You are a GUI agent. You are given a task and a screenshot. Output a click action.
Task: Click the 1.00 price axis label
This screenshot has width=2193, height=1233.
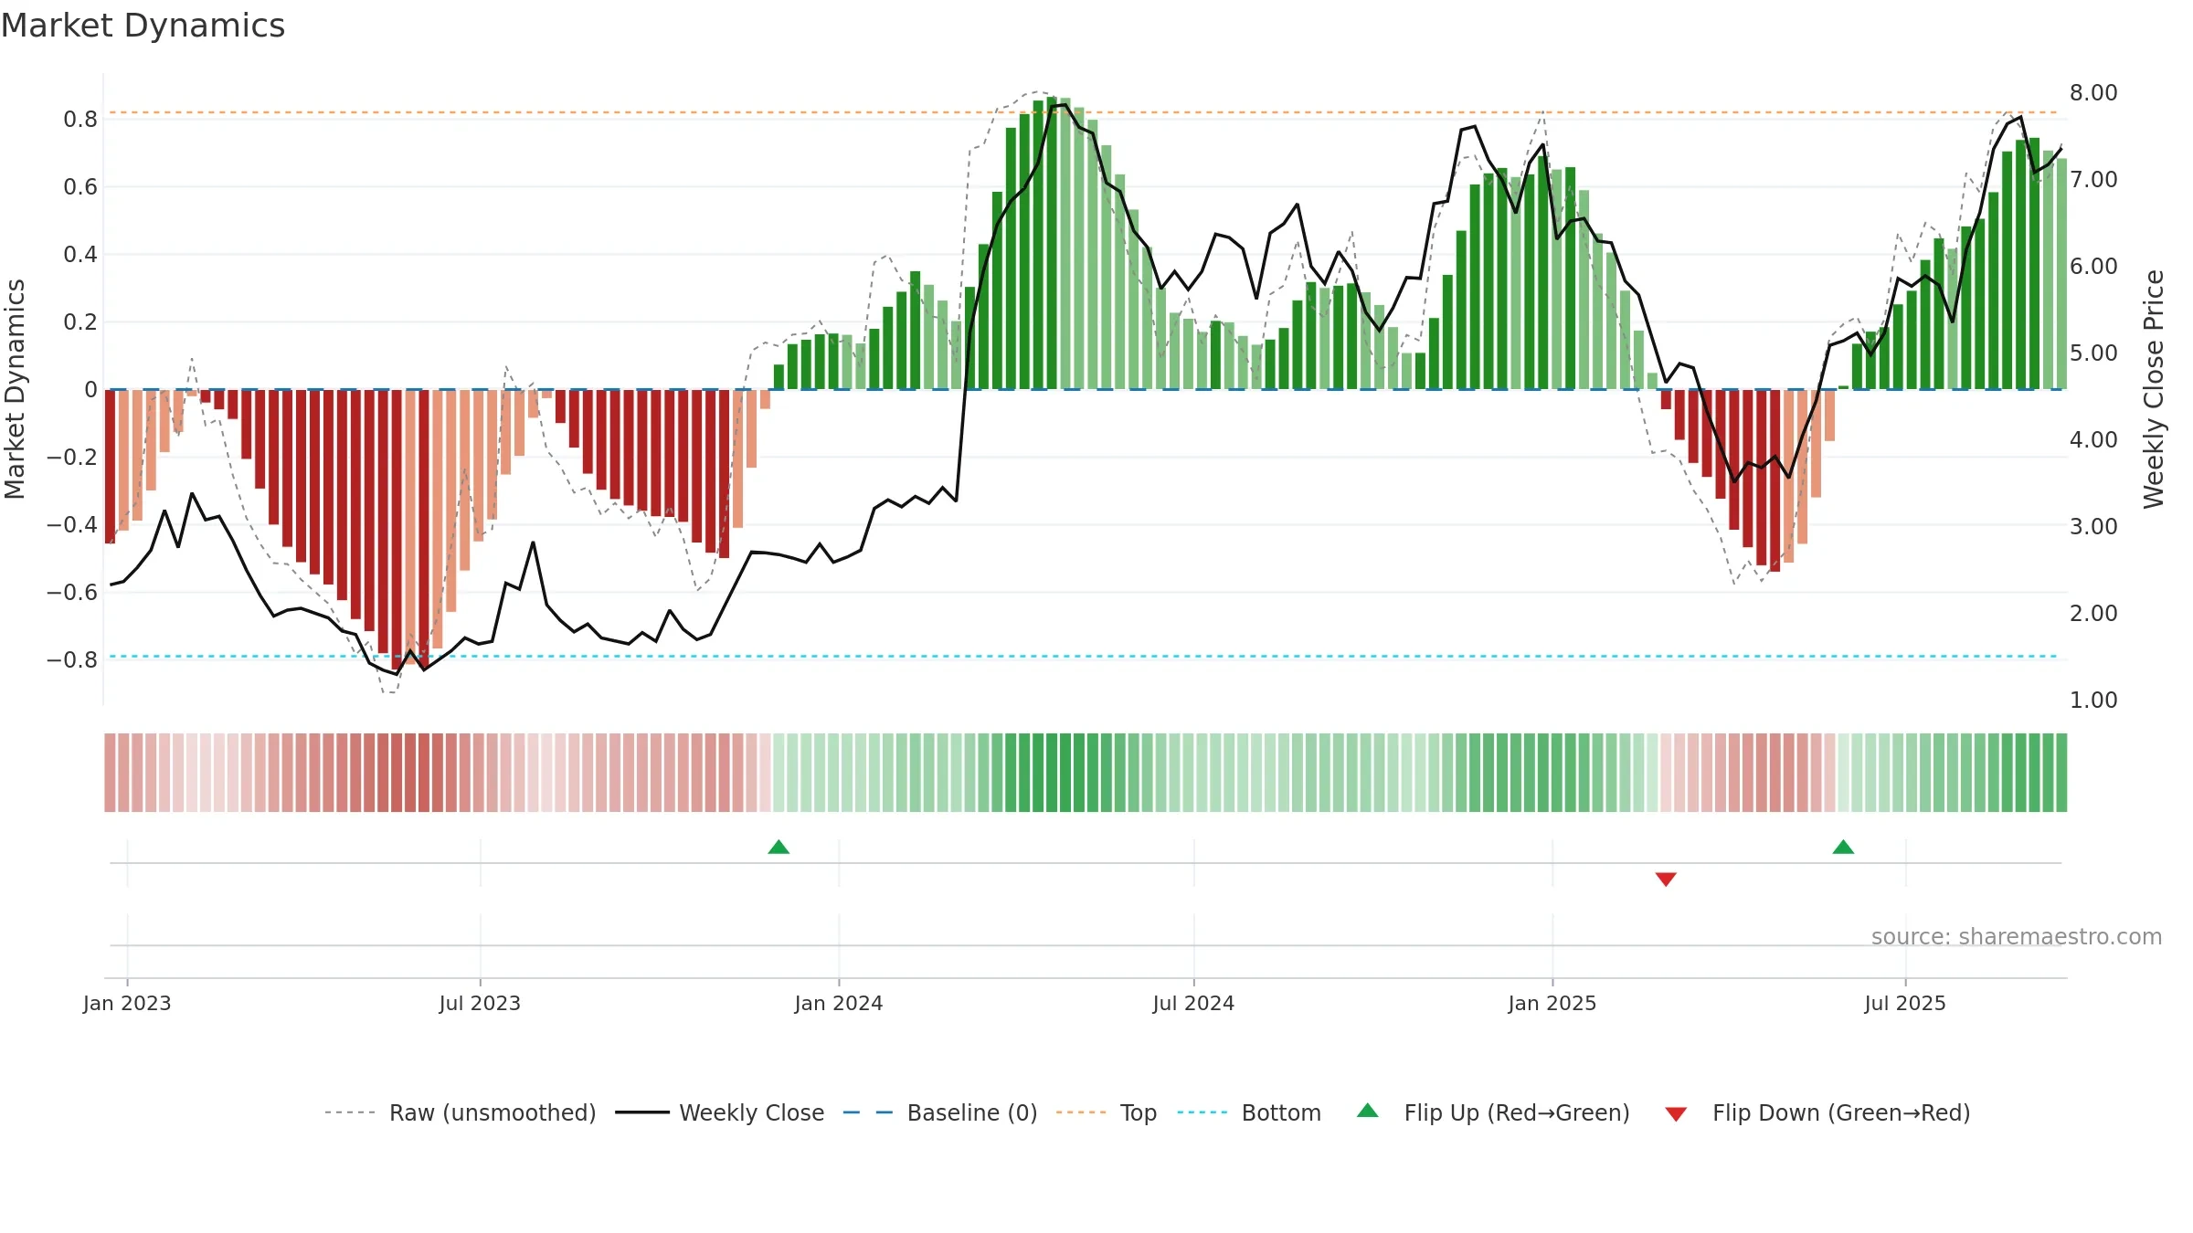pos(2093,700)
